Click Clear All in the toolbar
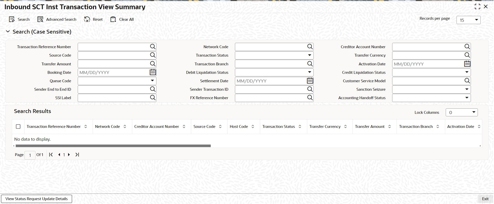The height and width of the screenshot is (204, 494). (122, 19)
